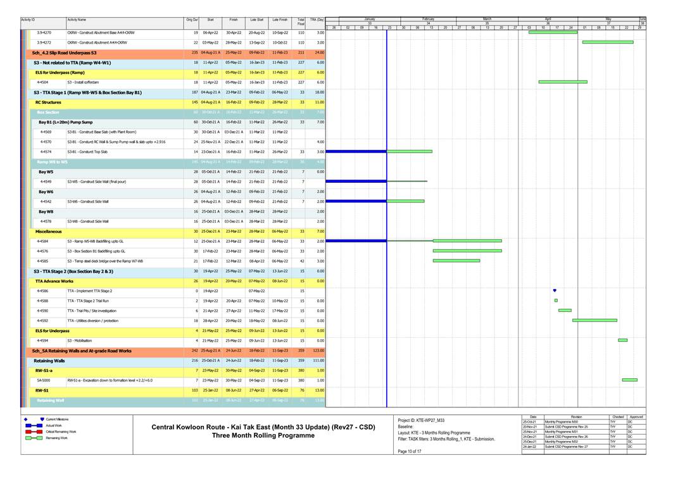Click the Gantt bar for S3 Mobilisation

click(x=622, y=340)
